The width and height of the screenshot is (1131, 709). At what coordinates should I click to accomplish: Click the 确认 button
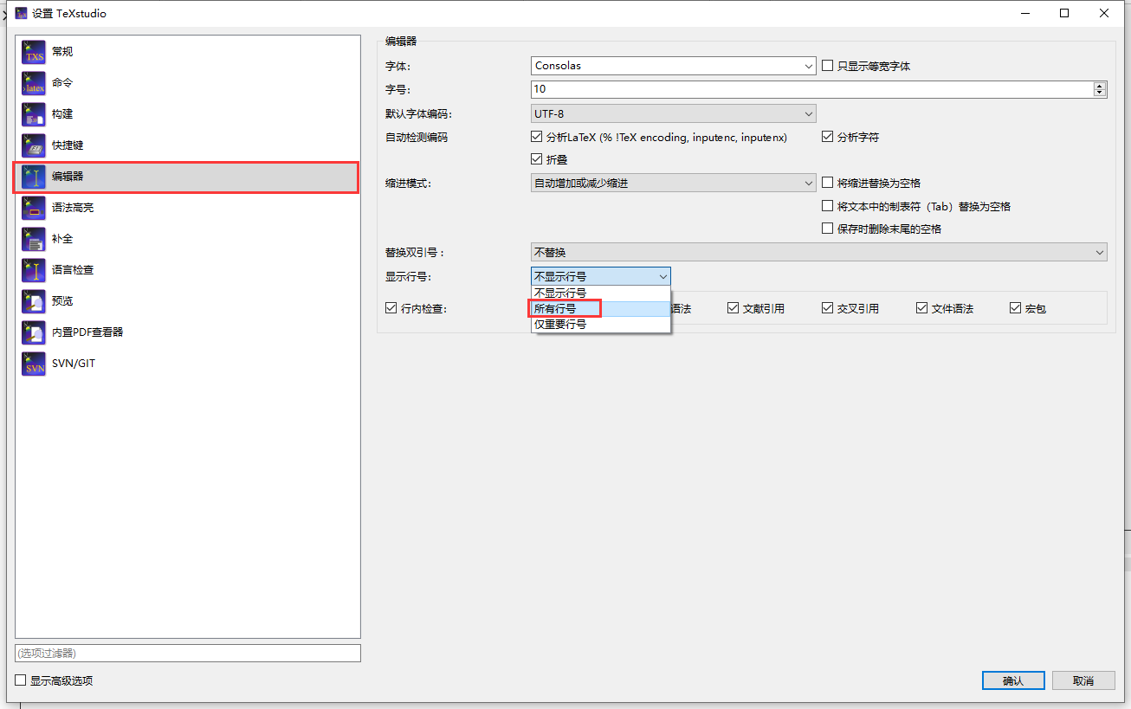pyautogui.click(x=1013, y=680)
